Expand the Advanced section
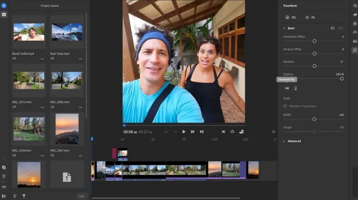 [x=284, y=141]
